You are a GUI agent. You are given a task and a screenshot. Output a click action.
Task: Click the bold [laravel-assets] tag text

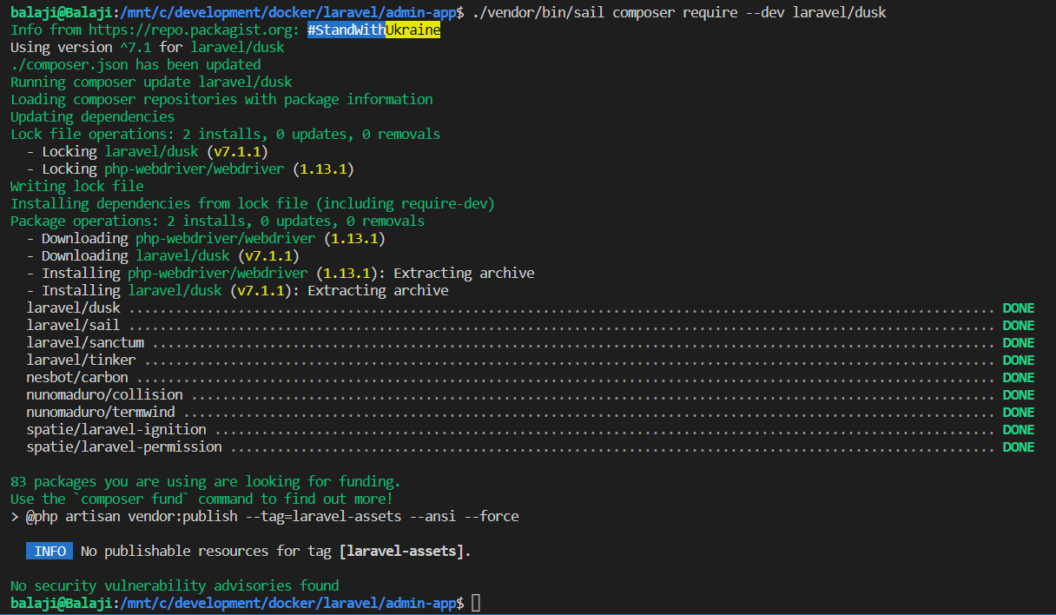click(402, 551)
